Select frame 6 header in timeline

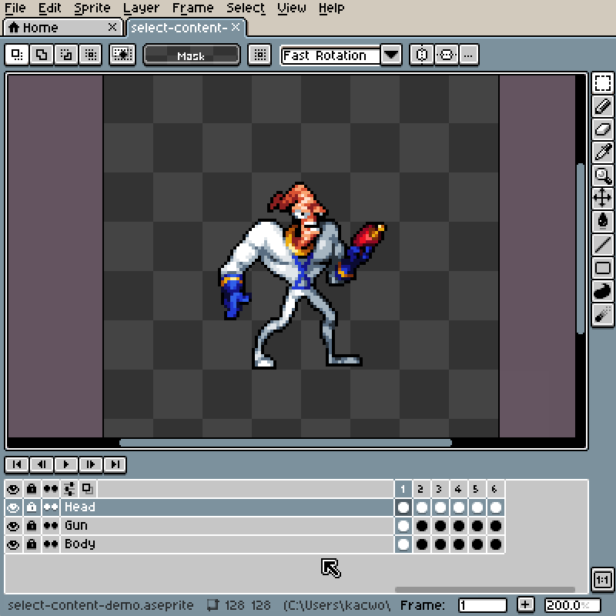[x=495, y=489]
